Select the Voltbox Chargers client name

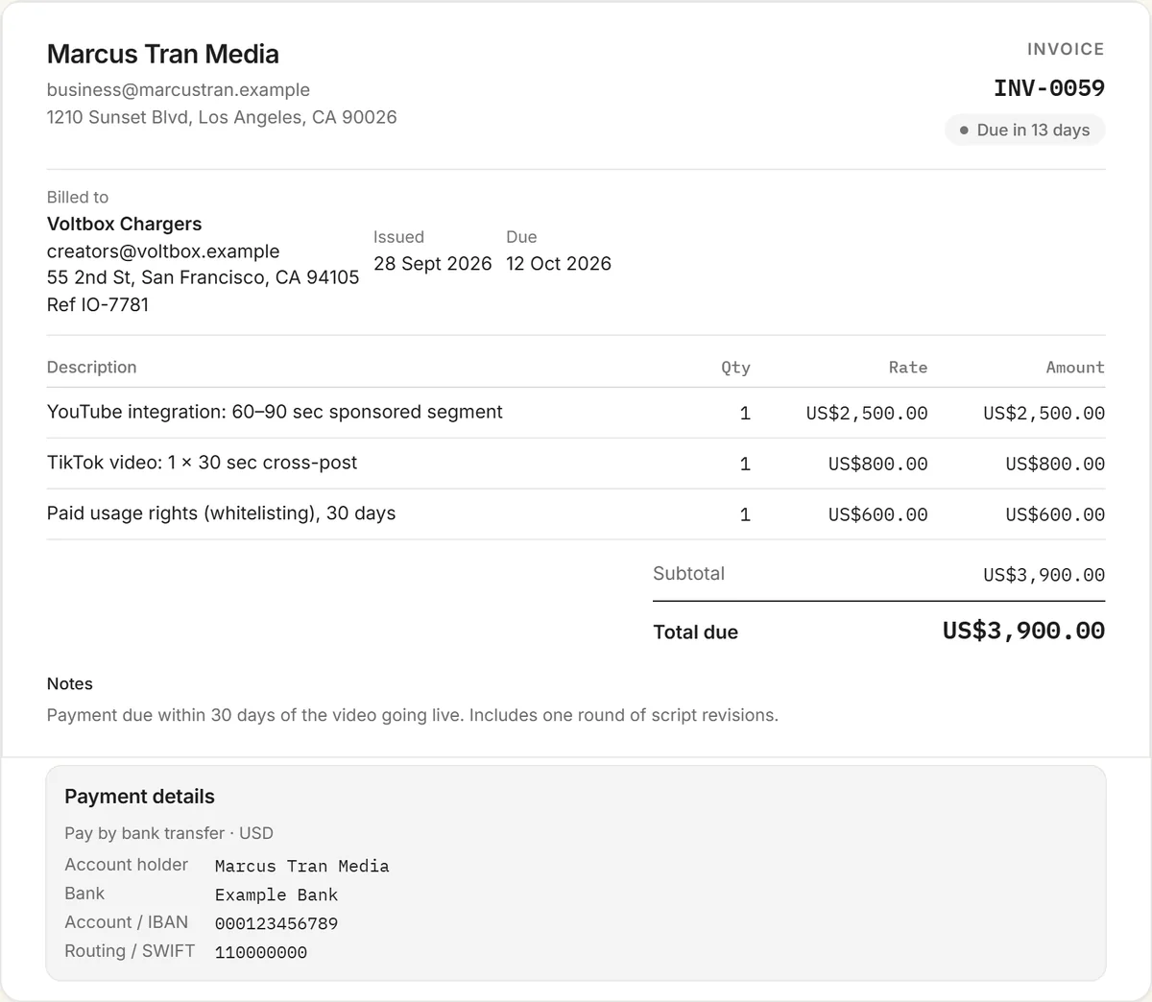tap(125, 224)
